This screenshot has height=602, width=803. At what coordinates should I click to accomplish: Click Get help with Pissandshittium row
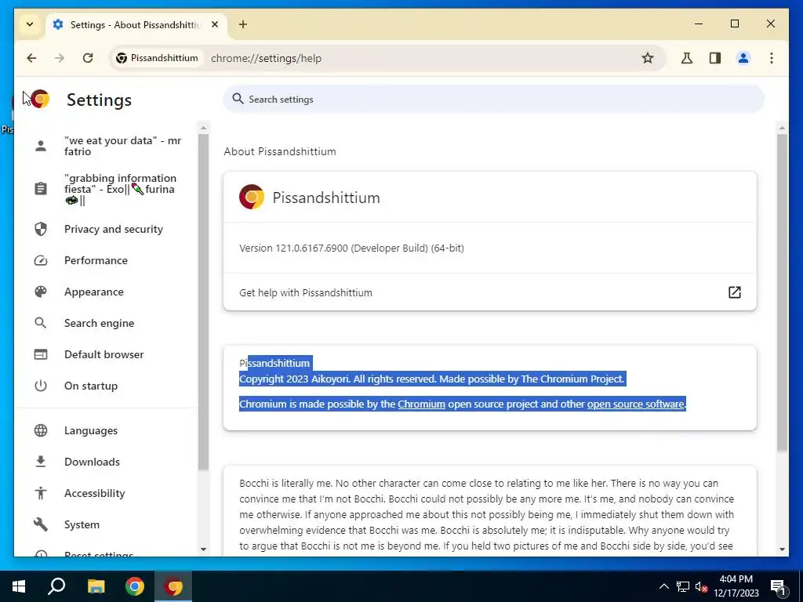click(x=489, y=292)
